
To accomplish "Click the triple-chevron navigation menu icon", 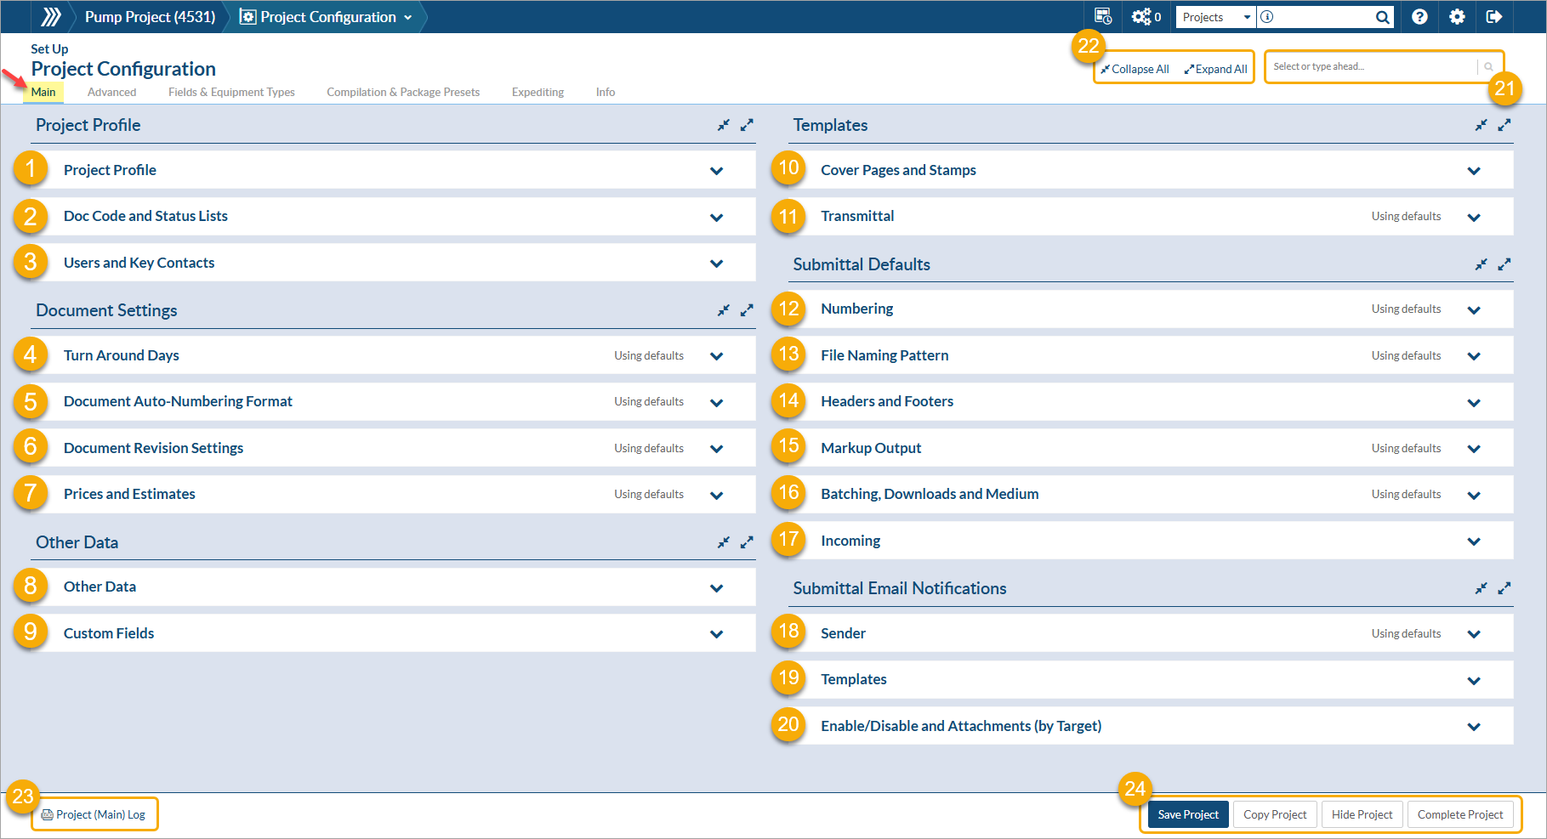I will click(x=51, y=17).
